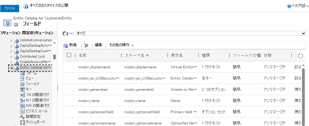Click the オプション セット type cell
309x126 pixels.
click(214, 112)
